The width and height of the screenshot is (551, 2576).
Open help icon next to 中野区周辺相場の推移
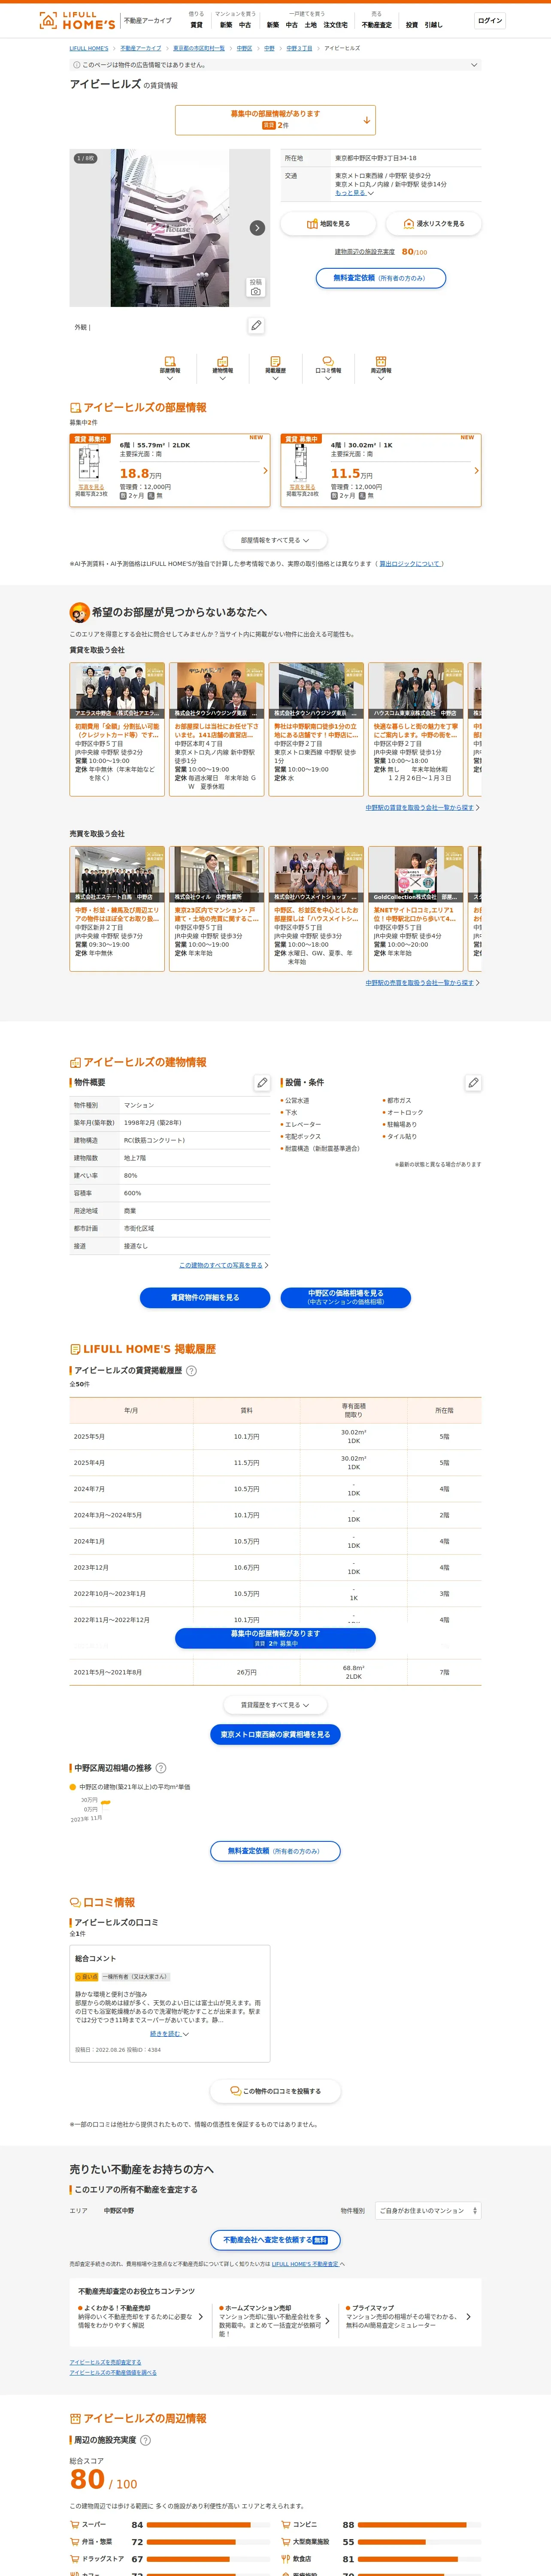161,1768
